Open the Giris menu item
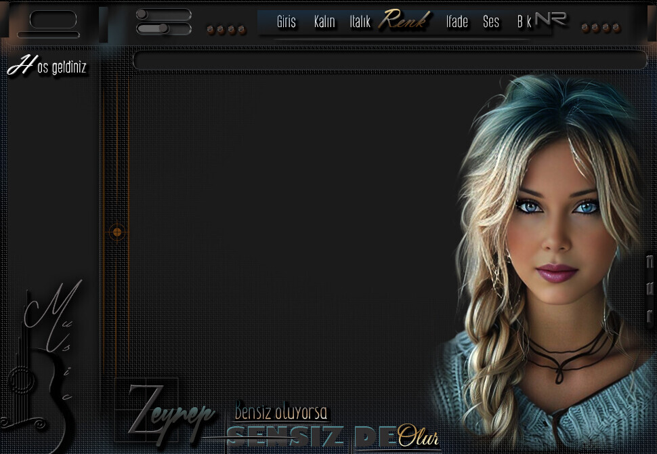 287,22
